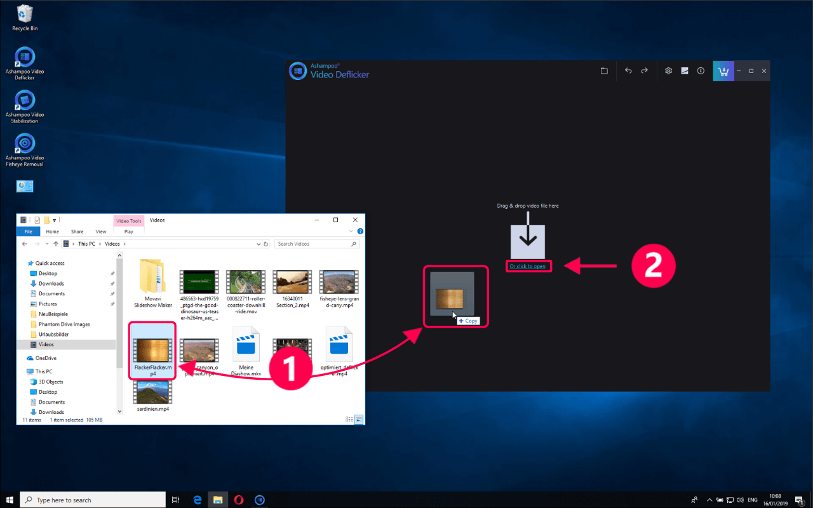Click the redo arrow in Video Deflicker
This screenshot has height=508, width=813.
(644, 71)
